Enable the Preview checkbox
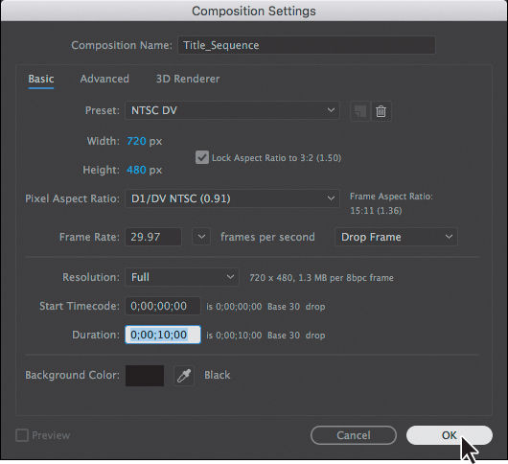508x464 pixels. (x=22, y=435)
